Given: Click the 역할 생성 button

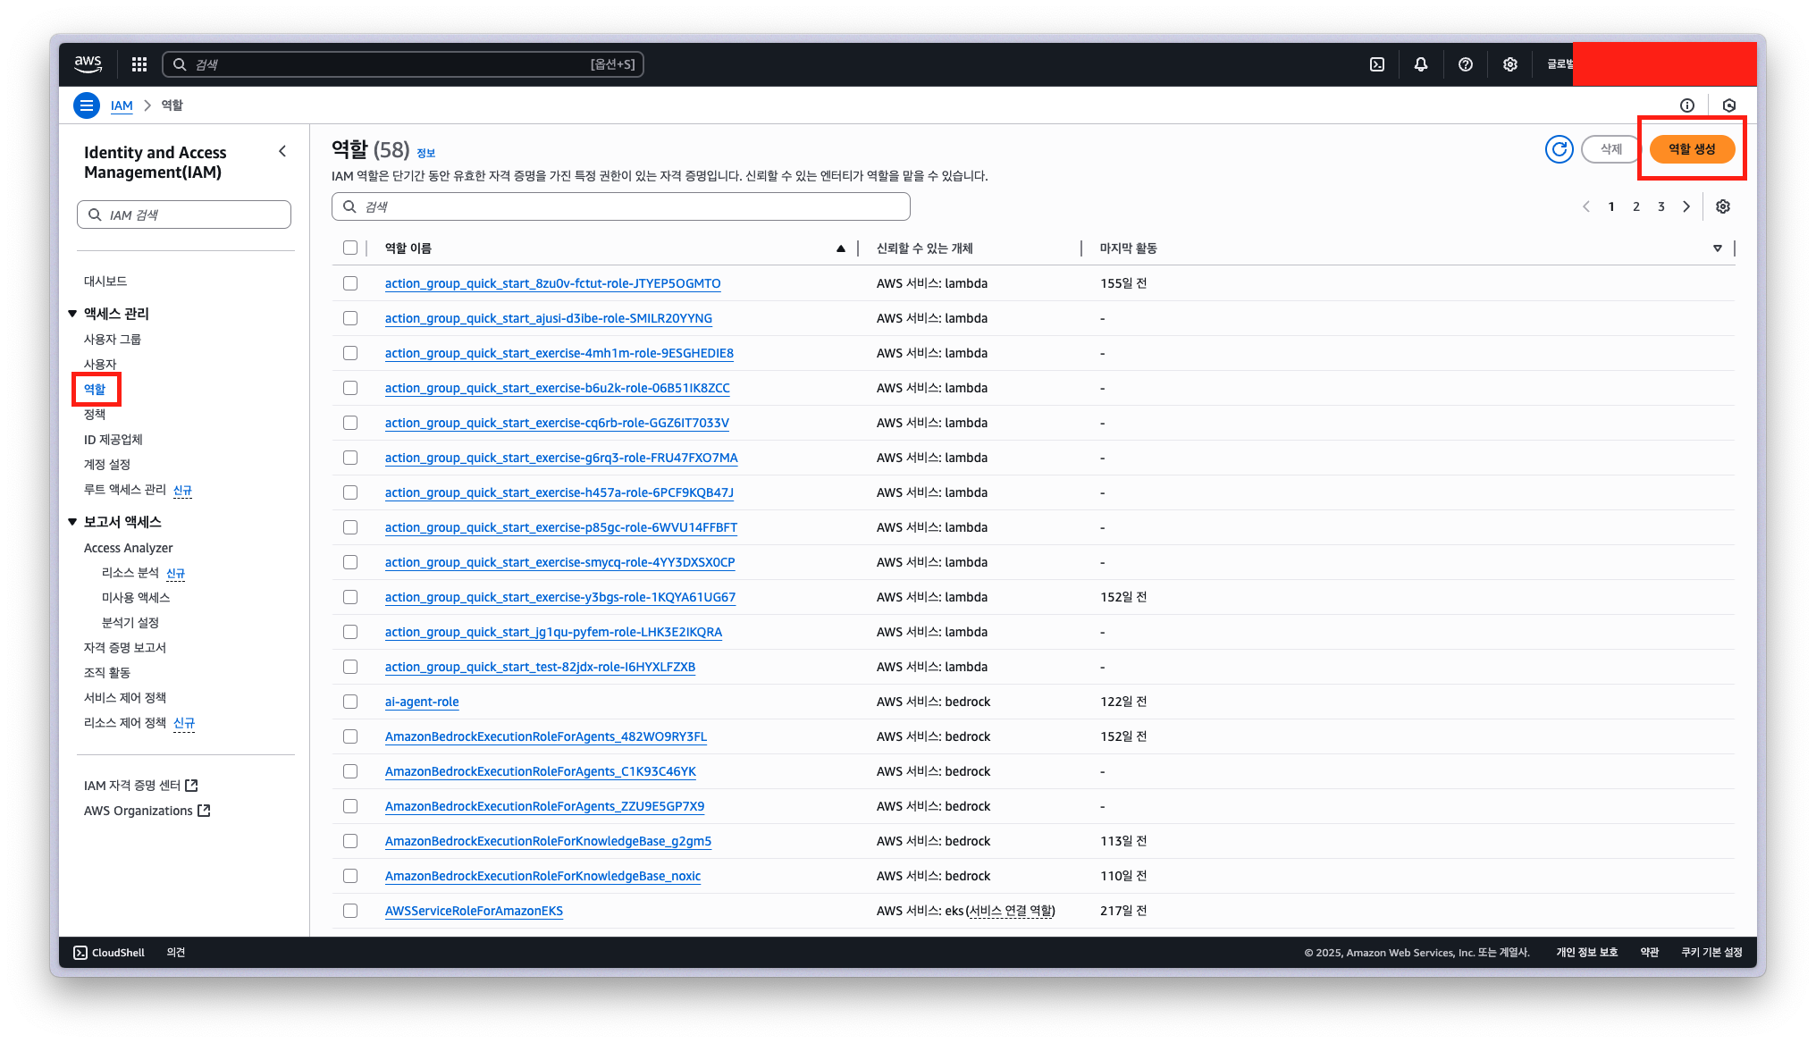Looking at the screenshot, I should pyautogui.click(x=1692, y=149).
